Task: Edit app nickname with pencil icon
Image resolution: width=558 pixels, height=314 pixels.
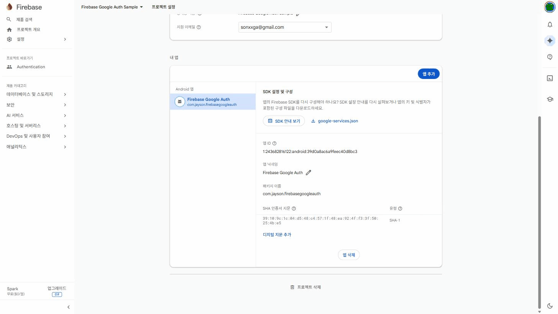Action: pos(309,173)
